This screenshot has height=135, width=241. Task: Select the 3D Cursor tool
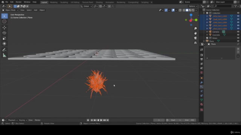coord(5,21)
